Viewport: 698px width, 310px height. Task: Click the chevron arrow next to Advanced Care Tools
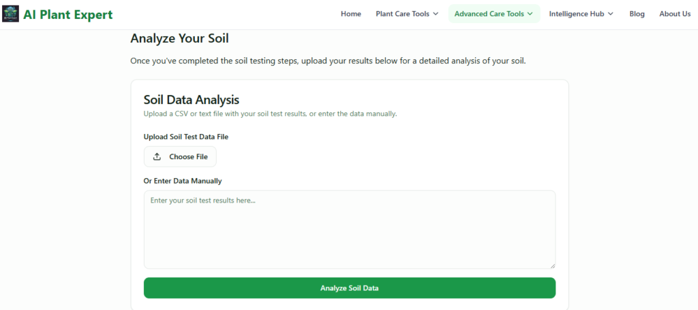530,14
